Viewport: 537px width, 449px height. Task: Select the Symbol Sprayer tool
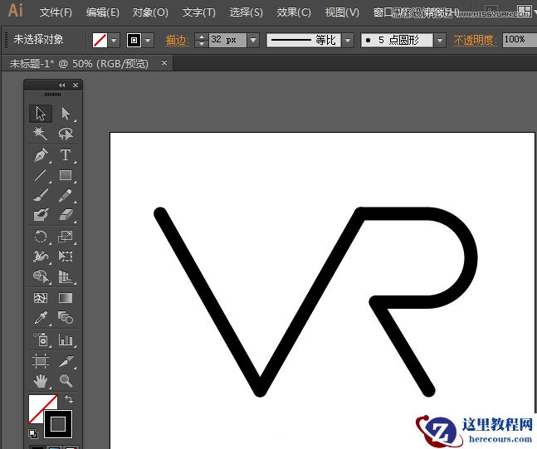(x=41, y=339)
